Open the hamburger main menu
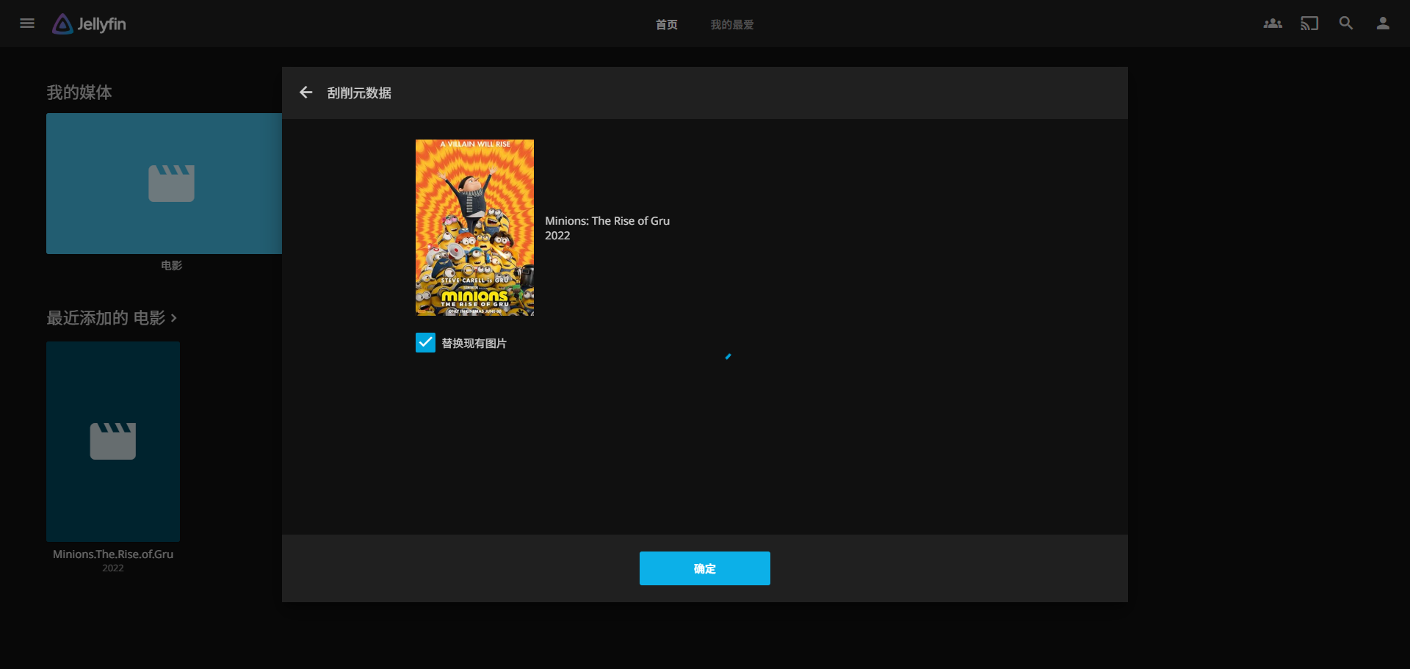Image resolution: width=1410 pixels, height=669 pixels. click(x=27, y=23)
